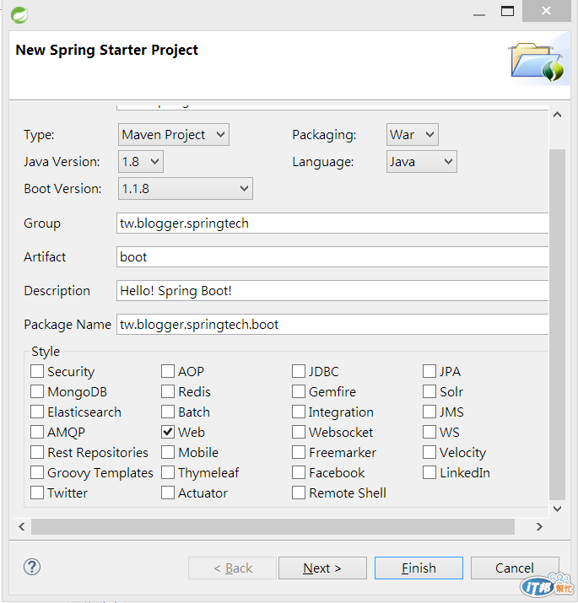This screenshot has height=603, width=578.
Task: Tick the Twitter checkbox
Action: 37,493
